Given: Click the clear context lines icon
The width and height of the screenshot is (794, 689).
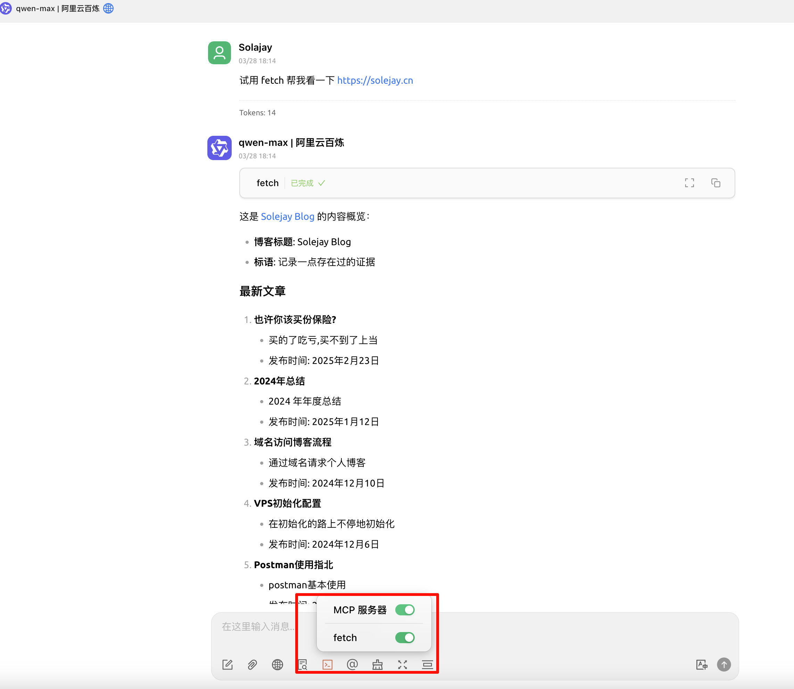Looking at the screenshot, I should click(x=427, y=664).
